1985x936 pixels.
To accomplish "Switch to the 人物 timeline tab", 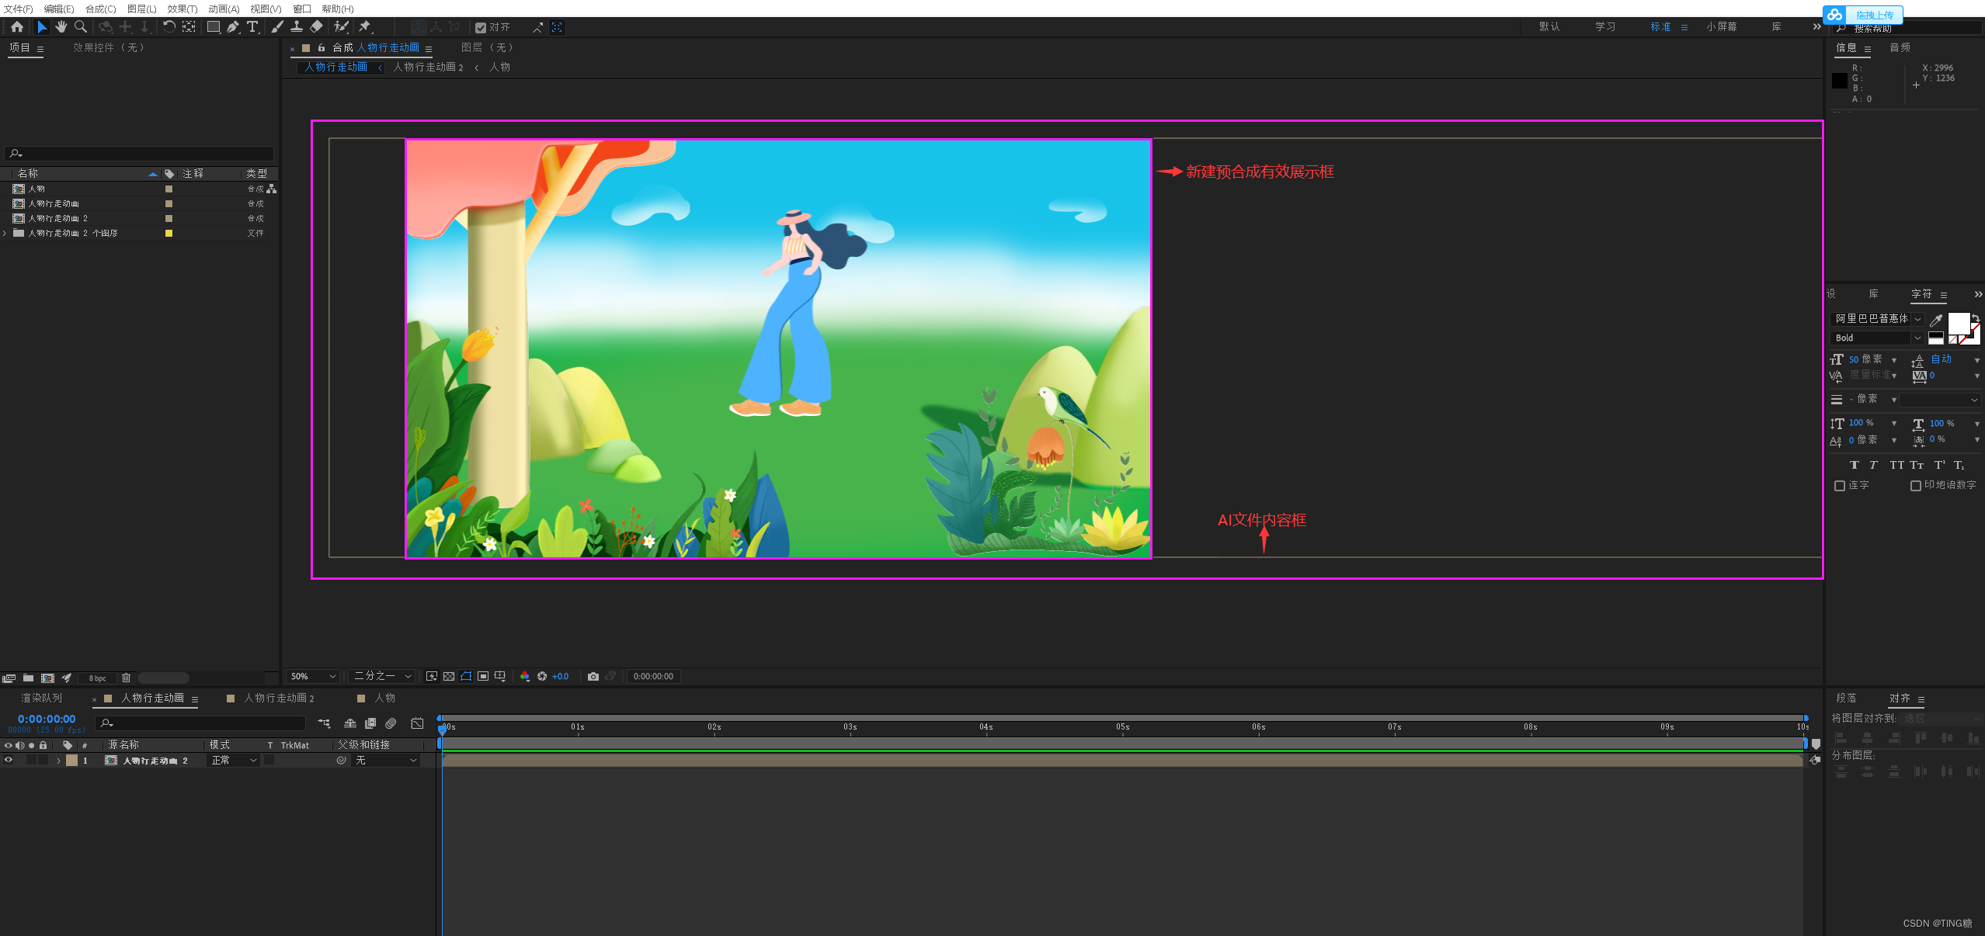I will [x=384, y=699].
